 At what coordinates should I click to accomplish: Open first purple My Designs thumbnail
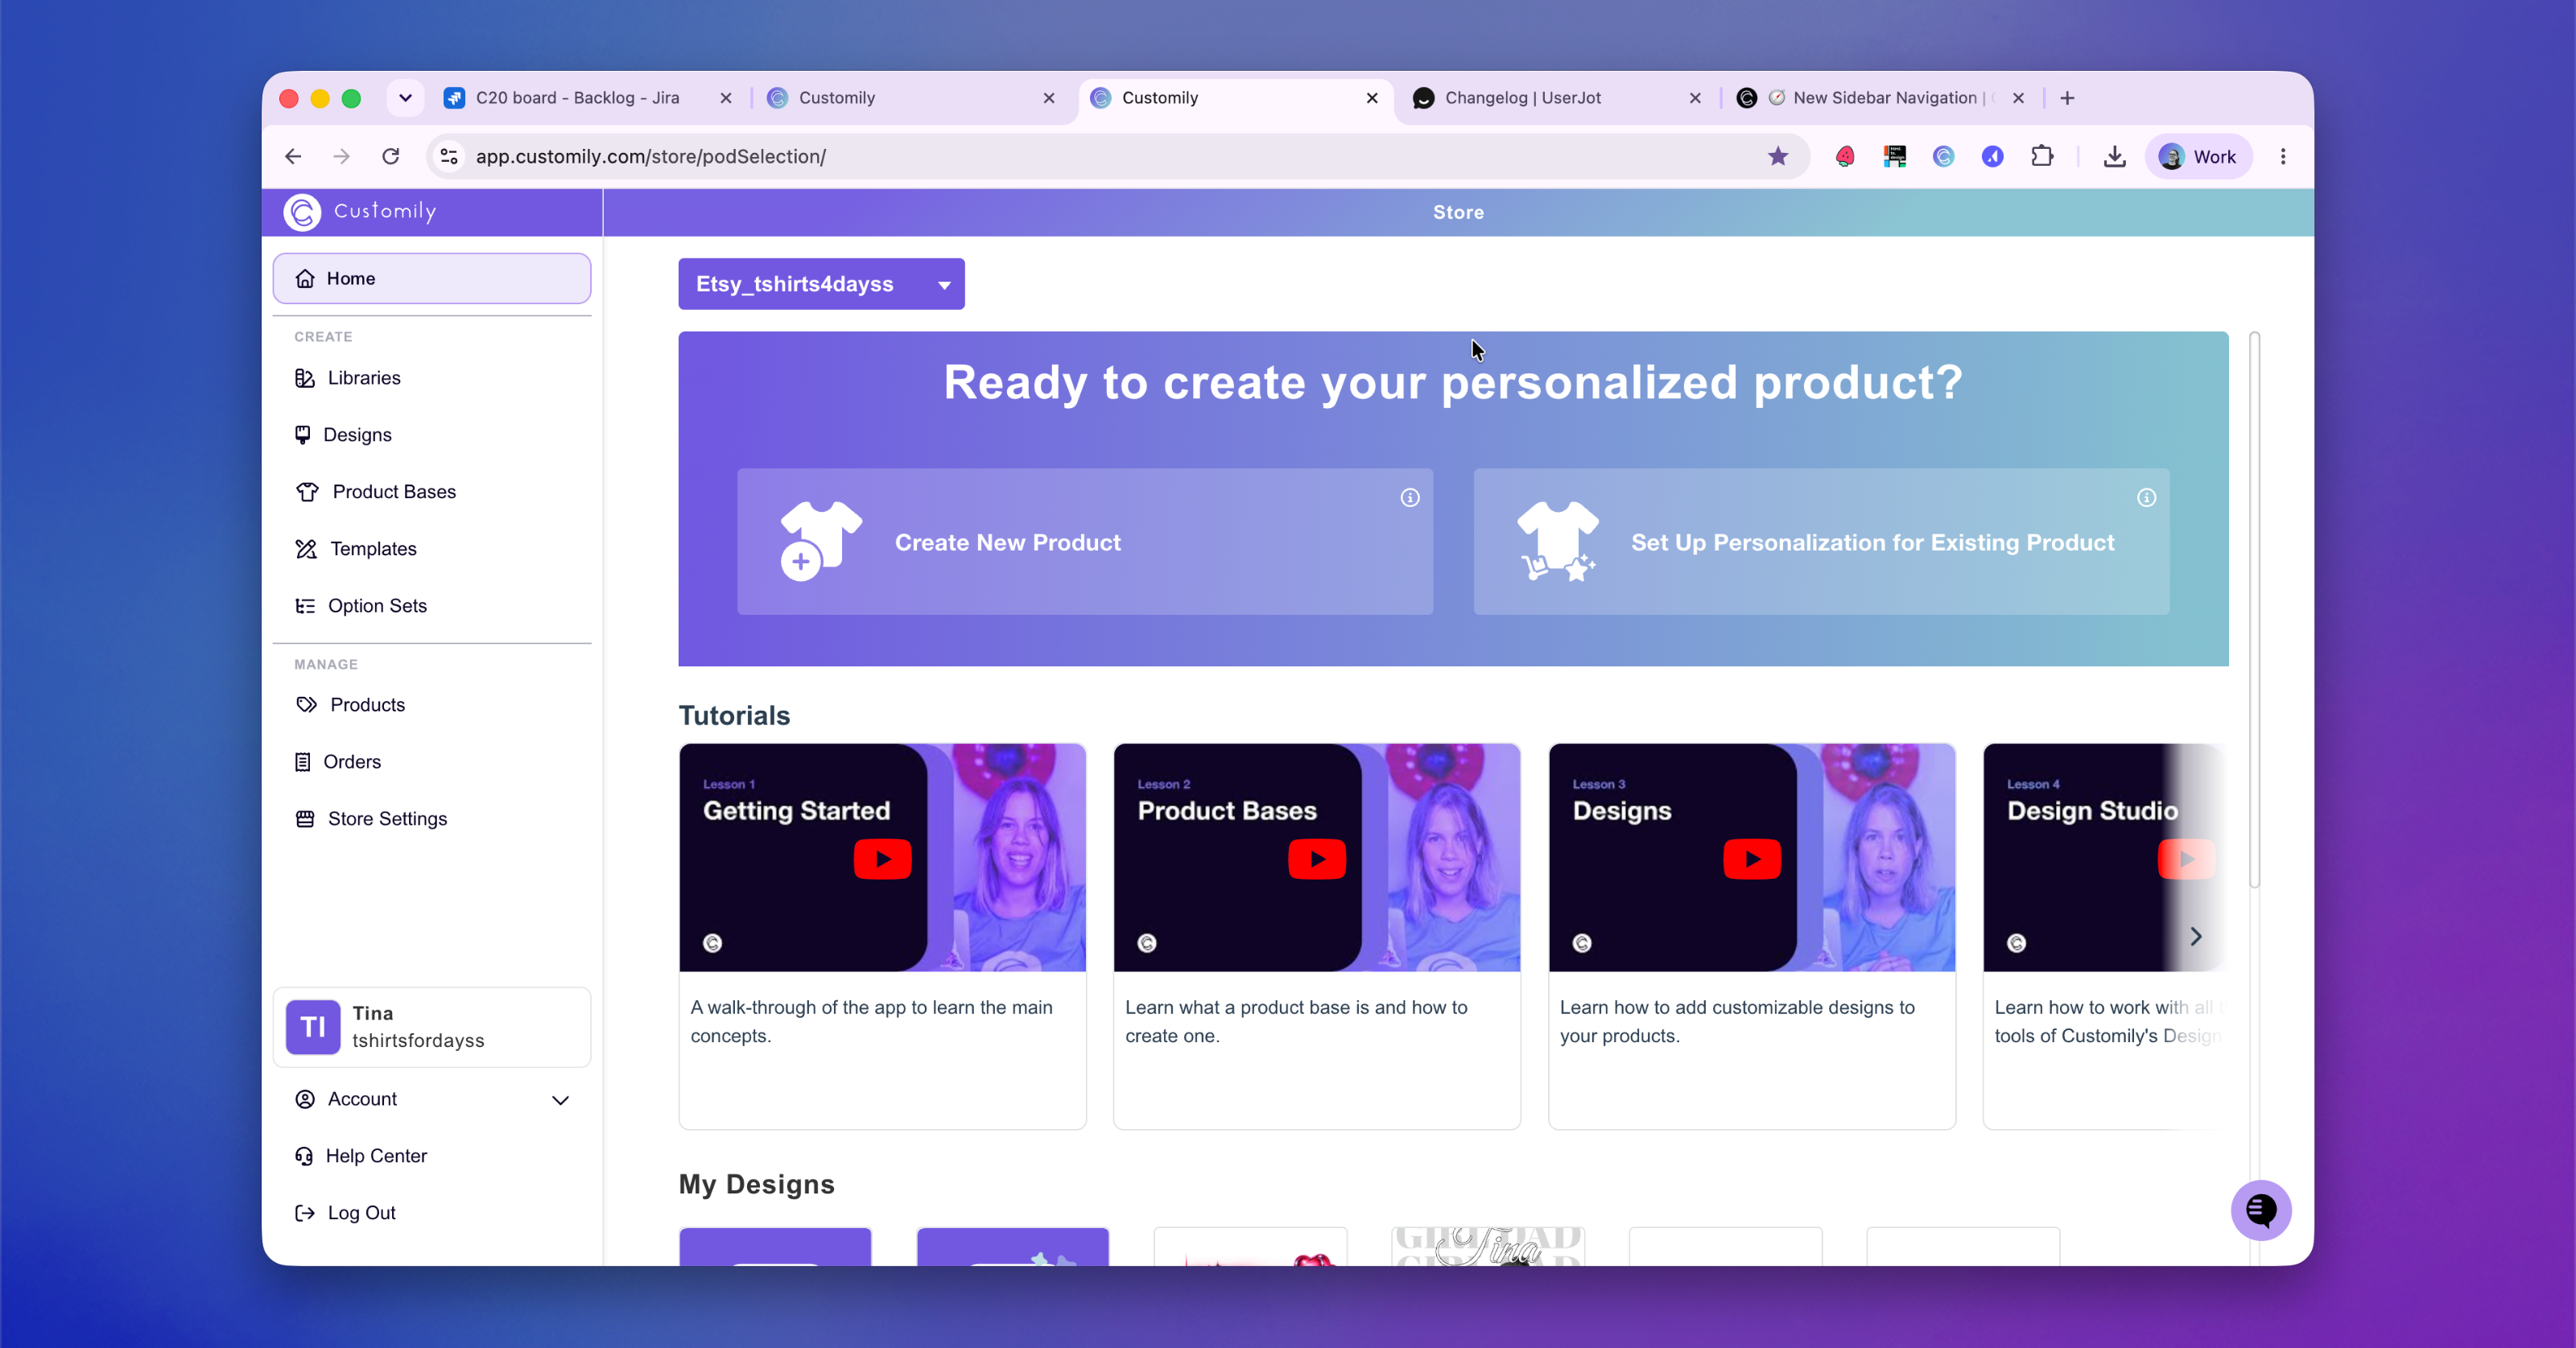pyautogui.click(x=775, y=1246)
